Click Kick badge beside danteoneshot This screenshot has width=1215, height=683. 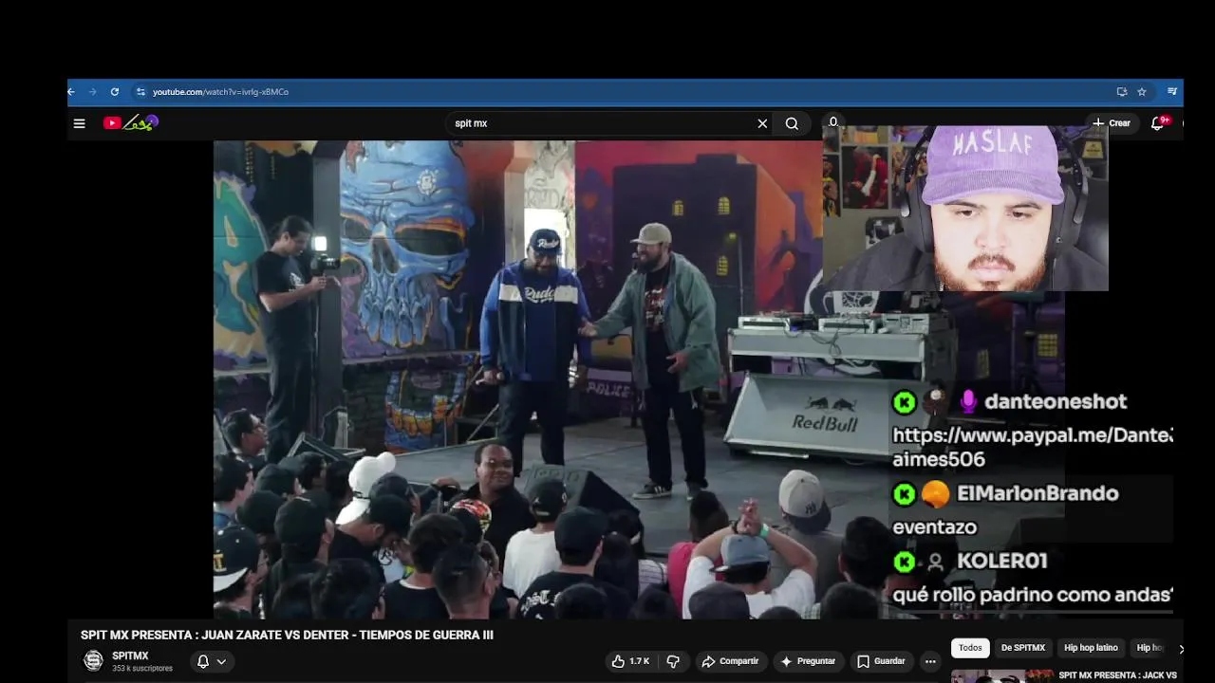pyautogui.click(x=905, y=402)
